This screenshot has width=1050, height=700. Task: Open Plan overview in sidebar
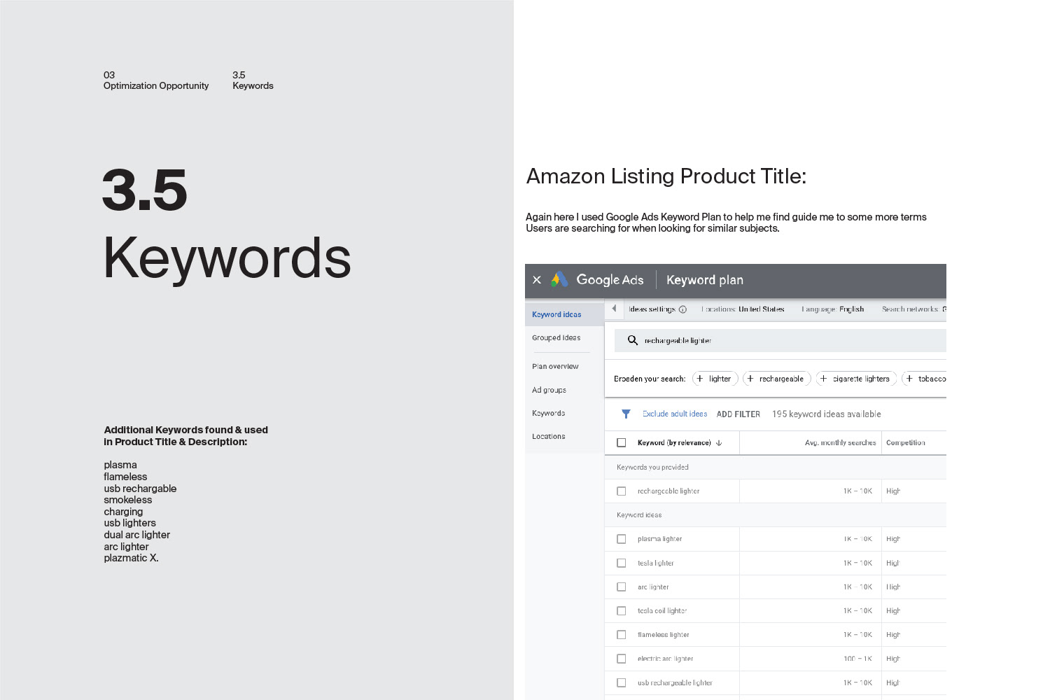[x=564, y=366]
